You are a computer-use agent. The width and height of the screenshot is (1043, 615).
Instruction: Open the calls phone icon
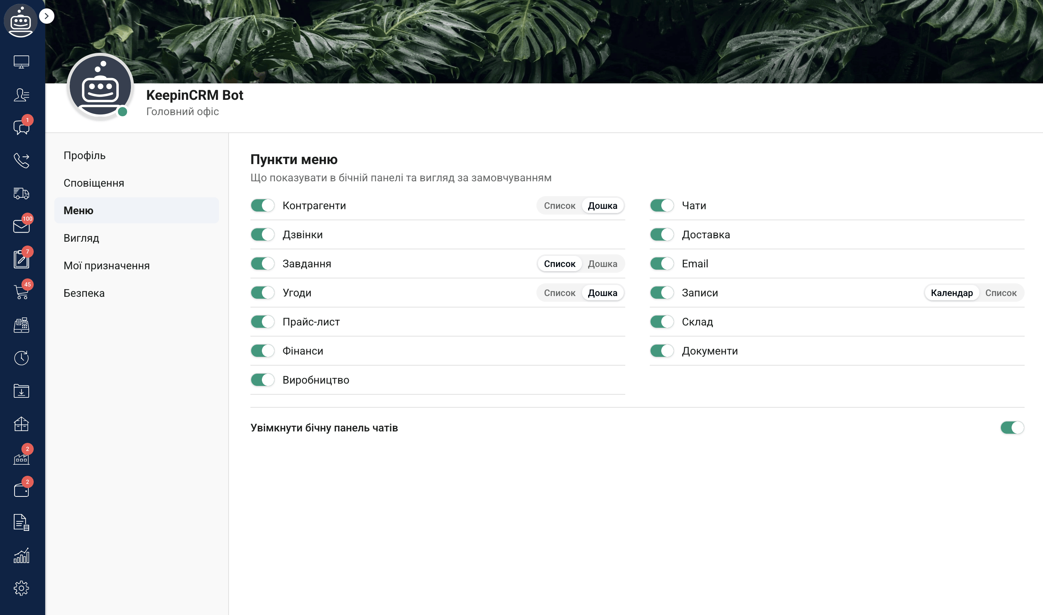point(21,160)
